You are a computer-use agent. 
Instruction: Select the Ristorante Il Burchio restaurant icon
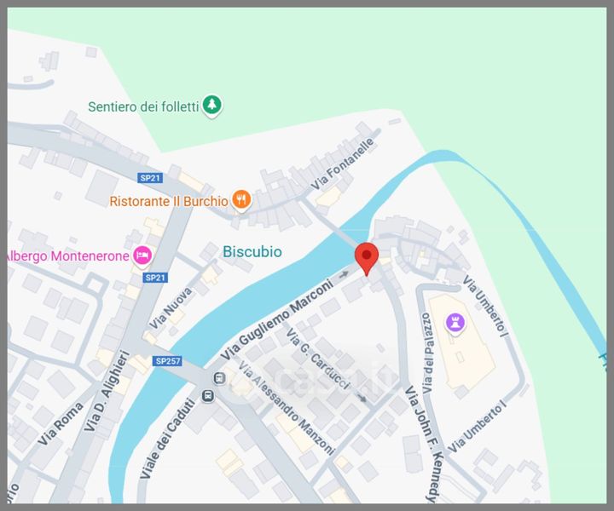click(x=241, y=201)
